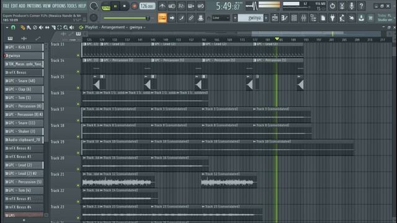Open the PATTERNS menu

coord(34,6)
